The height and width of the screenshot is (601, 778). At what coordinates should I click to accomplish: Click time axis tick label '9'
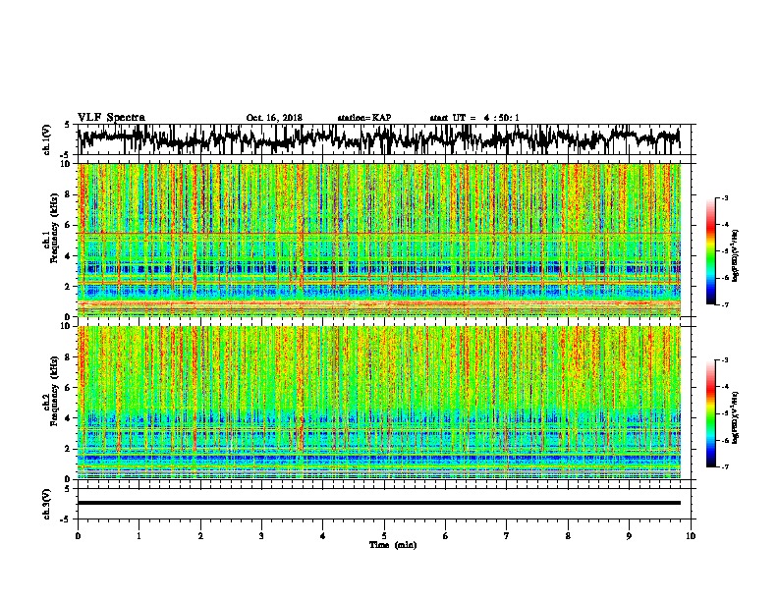point(629,536)
